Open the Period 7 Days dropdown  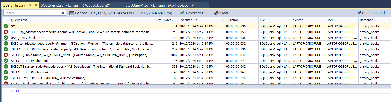click(174, 13)
